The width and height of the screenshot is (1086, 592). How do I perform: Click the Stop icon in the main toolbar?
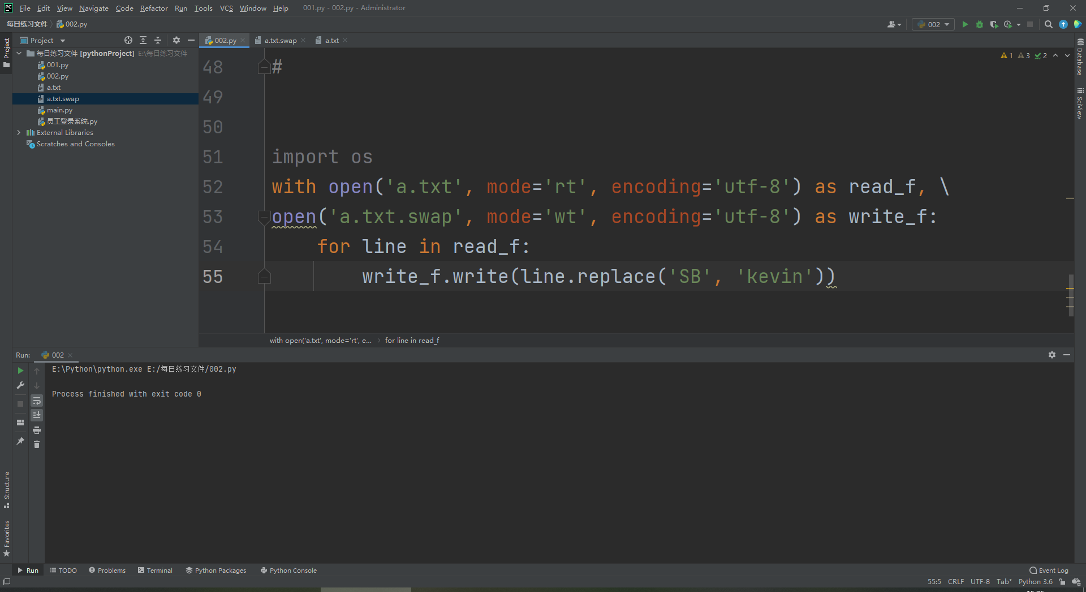pos(1030,24)
